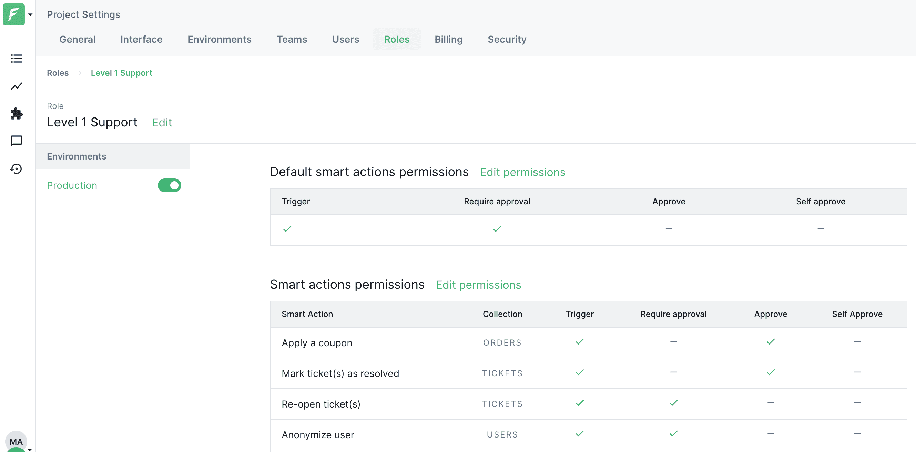This screenshot has height=452, width=916.
Task: Click the USERS collection cell
Action: 502,434
